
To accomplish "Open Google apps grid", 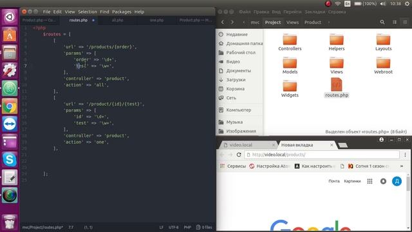I will click(x=370, y=181).
